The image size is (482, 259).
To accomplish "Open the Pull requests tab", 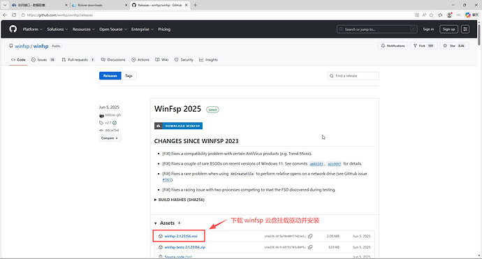I will click(78, 59).
